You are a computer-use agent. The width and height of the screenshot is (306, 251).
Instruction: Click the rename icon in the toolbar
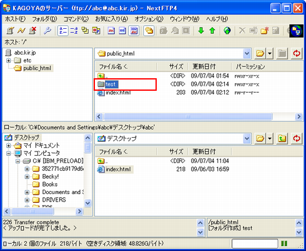[x=253, y=31]
